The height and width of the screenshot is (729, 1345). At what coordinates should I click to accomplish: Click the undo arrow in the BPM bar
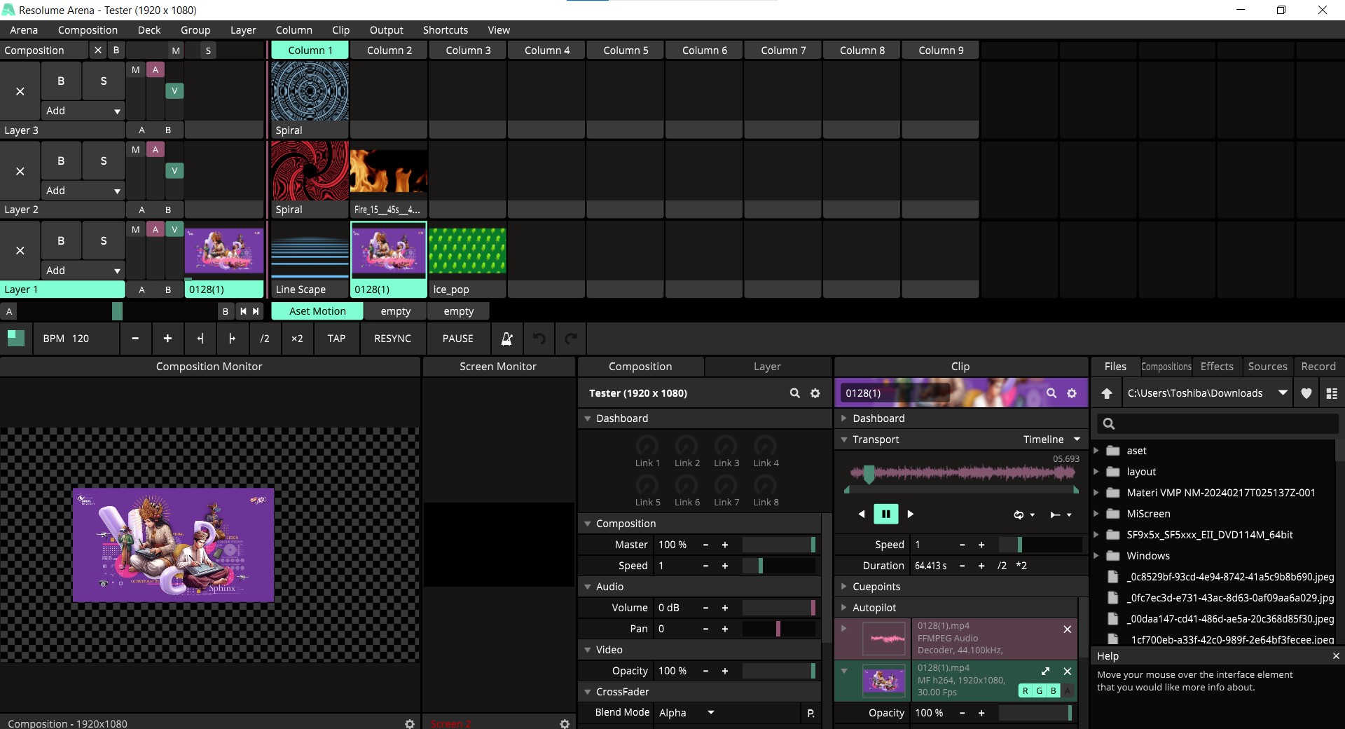pyautogui.click(x=539, y=339)
